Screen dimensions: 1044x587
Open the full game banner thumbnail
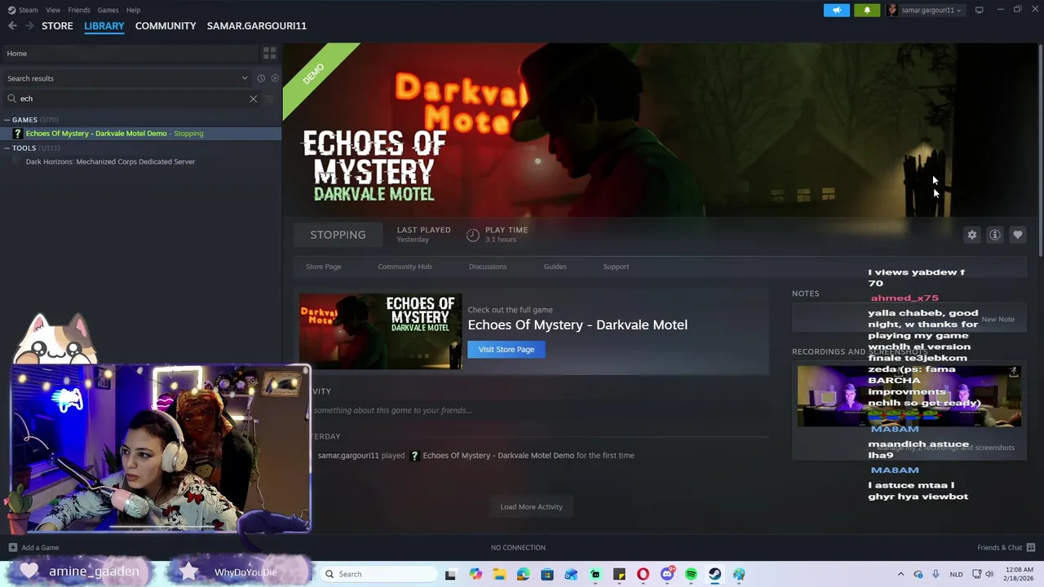tap(380, 331)
